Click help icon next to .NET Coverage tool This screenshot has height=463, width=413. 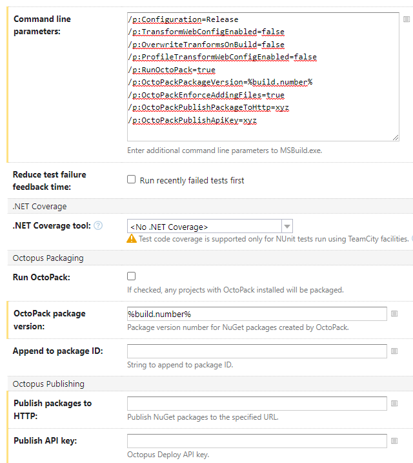tap(98, 225)
